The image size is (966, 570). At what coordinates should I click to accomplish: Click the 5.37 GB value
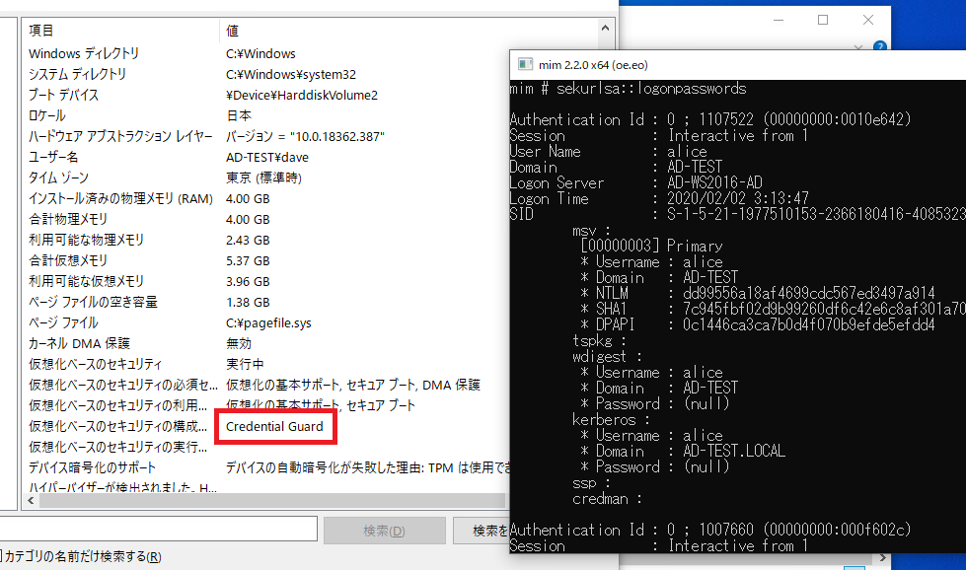tap(248, 261)
